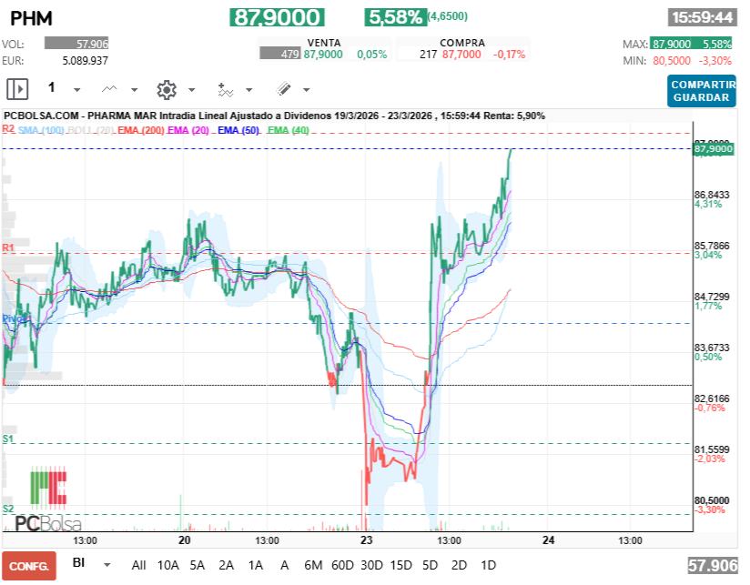This screenshot has height=585, width=750.
Task: Toggle the side panel expand icon
Action: 17,89
